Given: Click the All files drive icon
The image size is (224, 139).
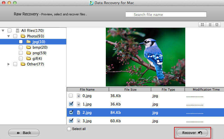Looking at the screenshot, I should [x=18, y=30].
